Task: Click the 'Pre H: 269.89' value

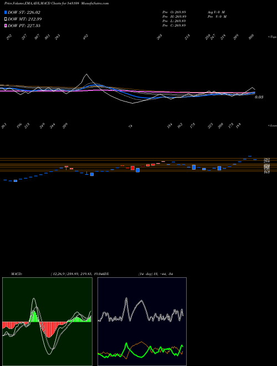Action: click(174, 17)
